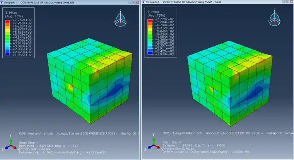Select the dark blue legend swatch in Viewport 2
Image resolution: width=294 pixels, height=160 pixels.
(150, 53)
